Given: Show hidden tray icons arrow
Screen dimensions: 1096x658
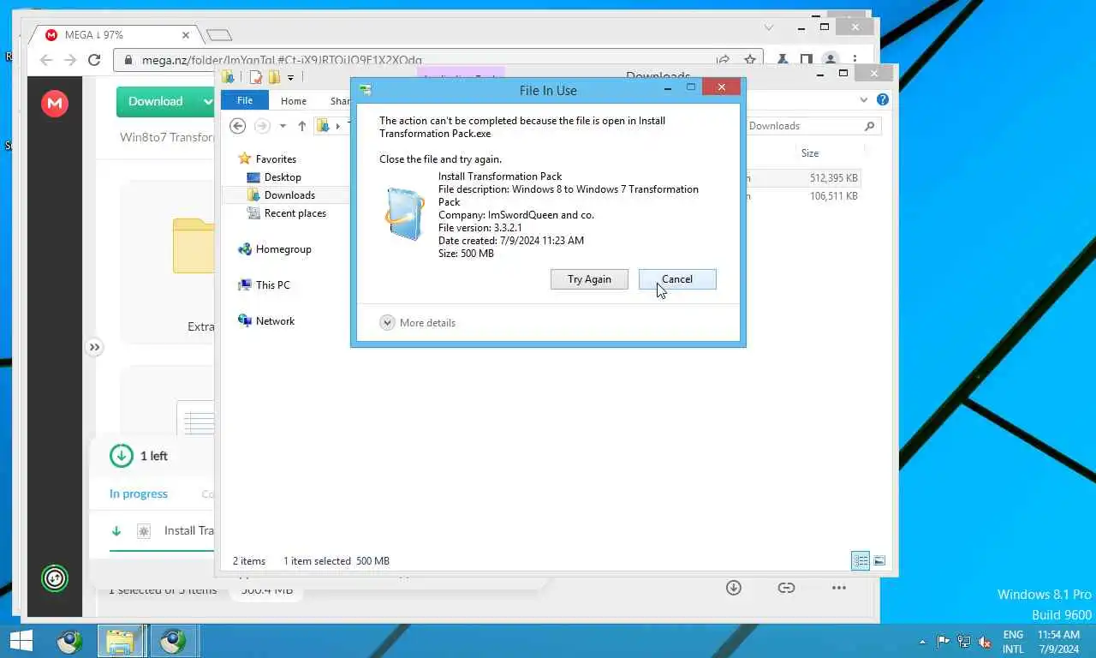Looking at the screenshot, I should (922, 641).
